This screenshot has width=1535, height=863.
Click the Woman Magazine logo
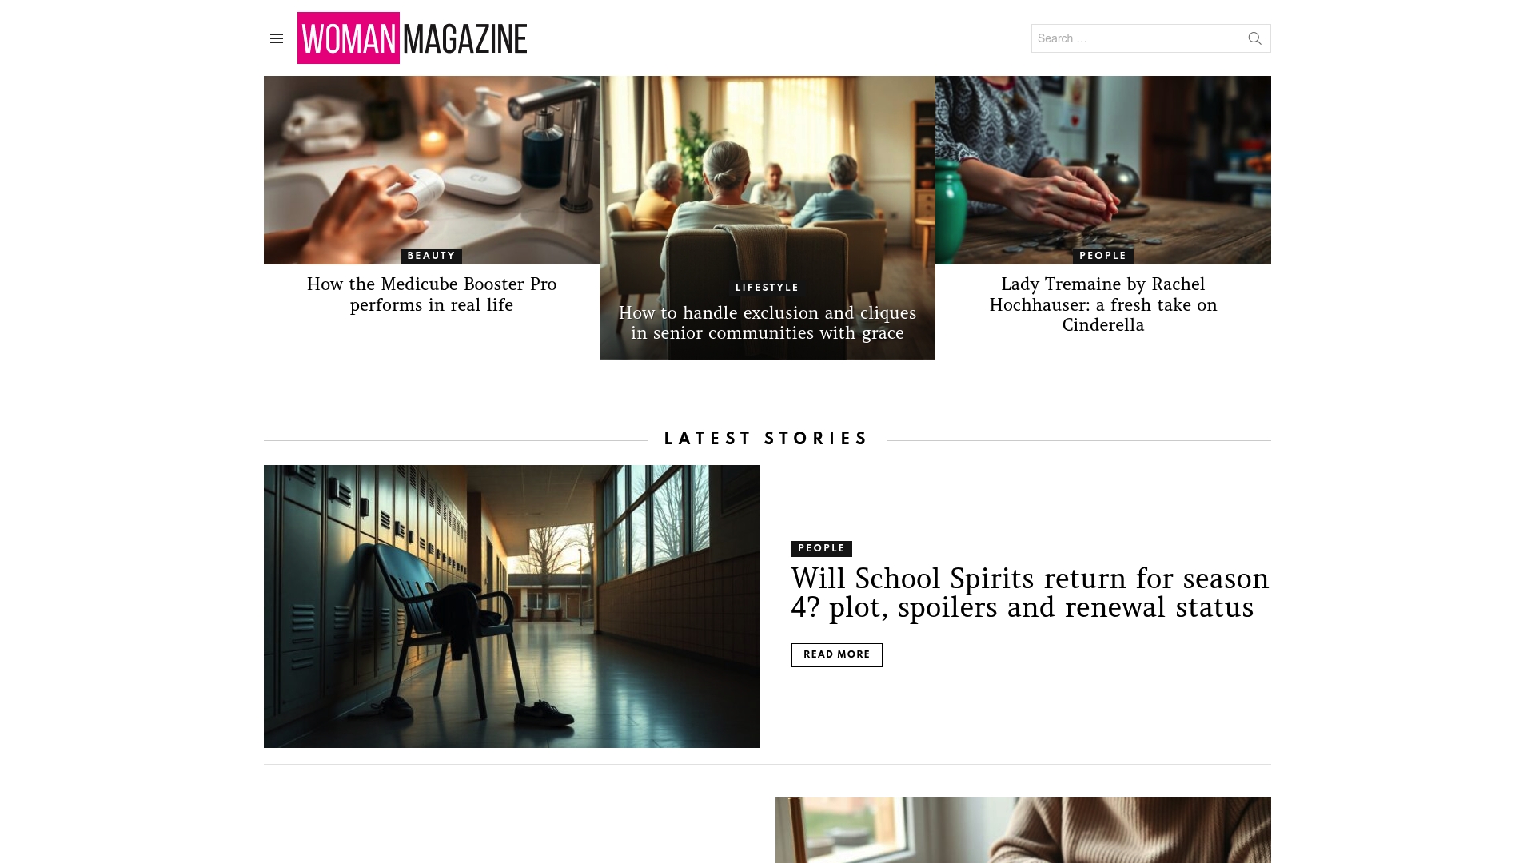pos(413,38)
